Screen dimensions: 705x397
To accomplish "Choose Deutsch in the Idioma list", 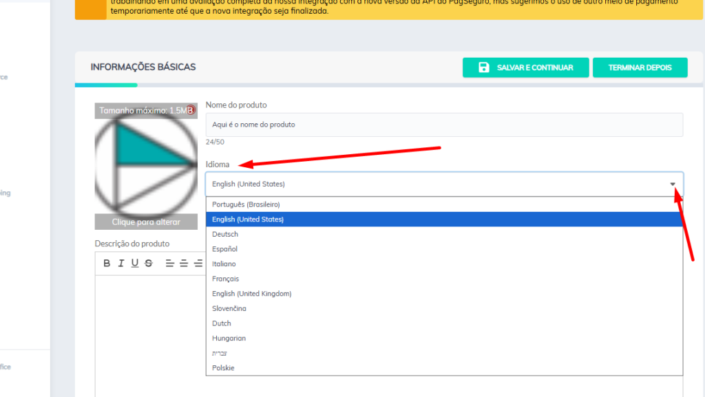I will point(225,234).
